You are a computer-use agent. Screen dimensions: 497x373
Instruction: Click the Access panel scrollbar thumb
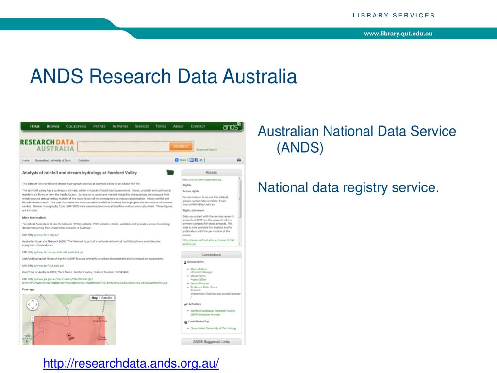240,199
